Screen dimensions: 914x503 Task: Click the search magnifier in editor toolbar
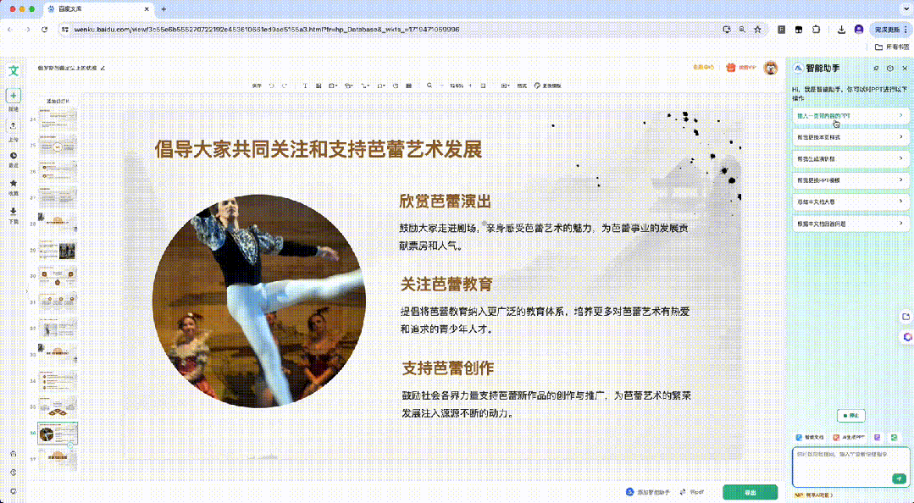(x=429, y=86)
